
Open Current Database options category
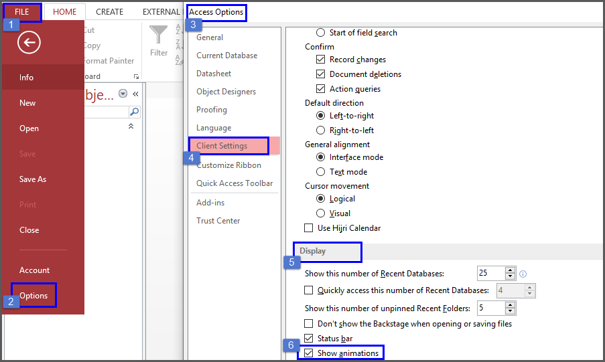click(227, 56)
